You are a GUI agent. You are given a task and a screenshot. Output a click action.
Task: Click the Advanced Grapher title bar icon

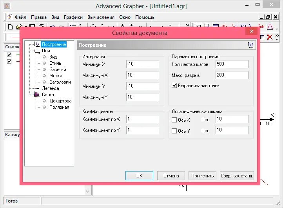(7, 6)
